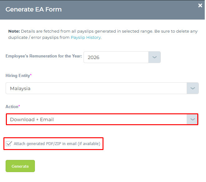Open the Malaysia hiring entity combo box
The height and width of the screenshot is (182, 206).
click(x=102, y=88)
